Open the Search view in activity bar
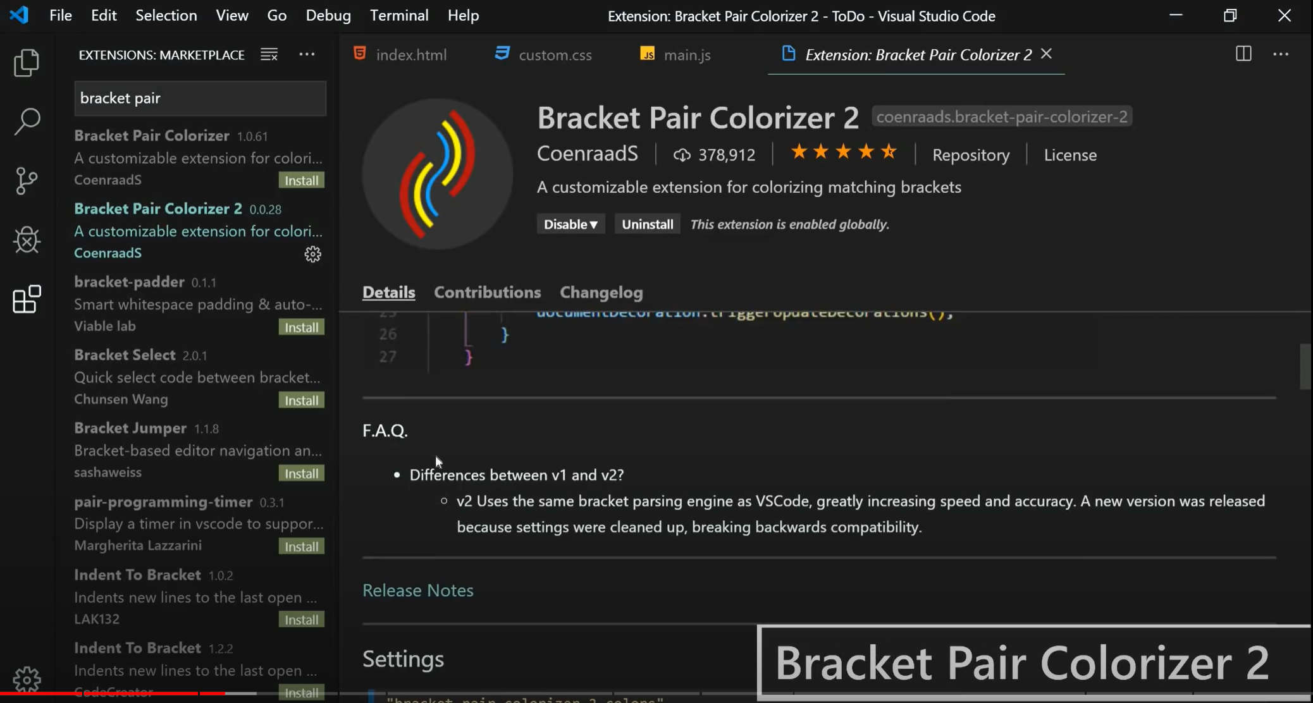This screenshot has width=1313, height=703. [27, 121]
